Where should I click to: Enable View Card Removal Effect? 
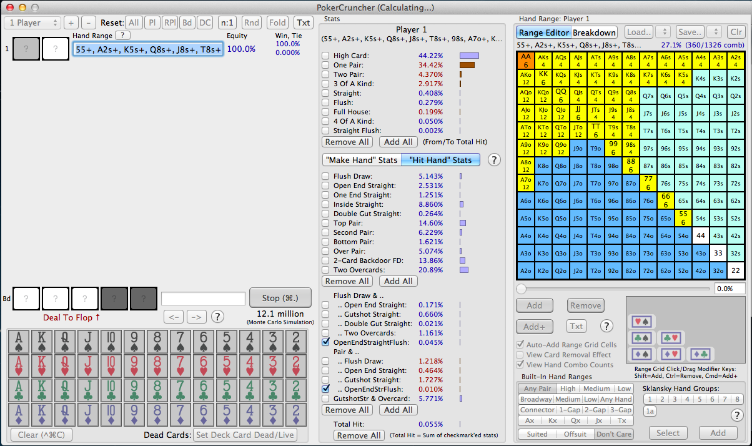tap(520, 355)
